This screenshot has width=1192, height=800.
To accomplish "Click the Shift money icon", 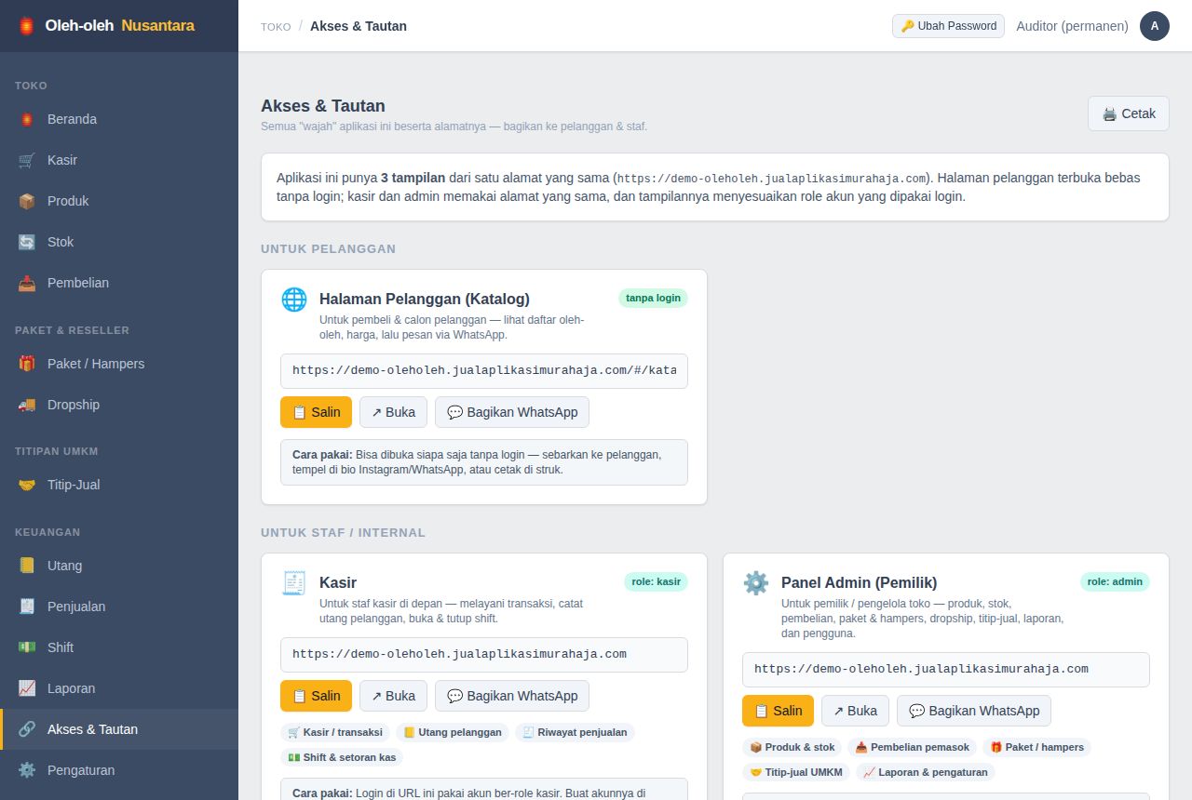I will (27, 647).
